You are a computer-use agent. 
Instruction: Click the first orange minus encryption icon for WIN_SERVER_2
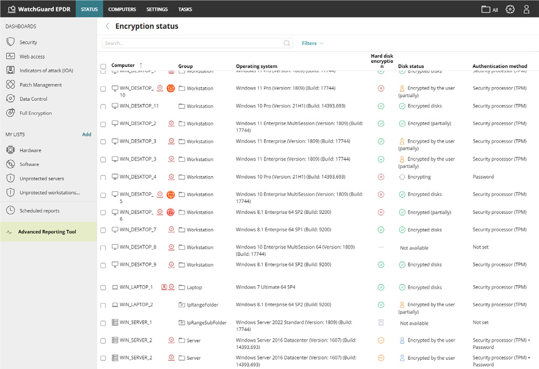tap(381, 340)
